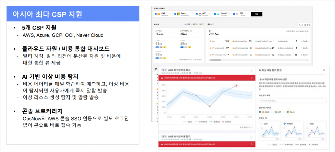The width and height of the screenshot is (335, 152).
Task: Click the red anomaly point at 07/04
Action: [209, 106]
